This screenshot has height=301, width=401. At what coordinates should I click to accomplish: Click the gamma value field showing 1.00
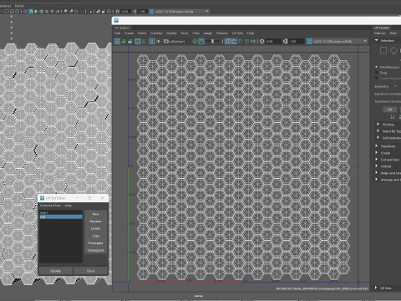click(297, 41)
